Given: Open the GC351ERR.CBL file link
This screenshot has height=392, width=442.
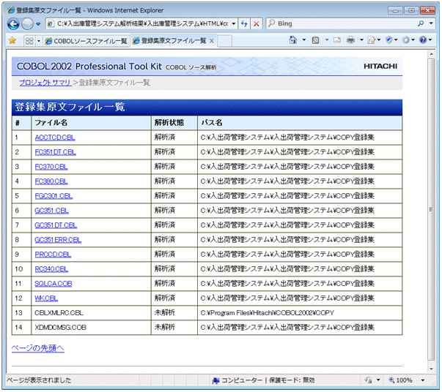Looking at the screenshot, I should pyautogui.click(x=58, y=240).
